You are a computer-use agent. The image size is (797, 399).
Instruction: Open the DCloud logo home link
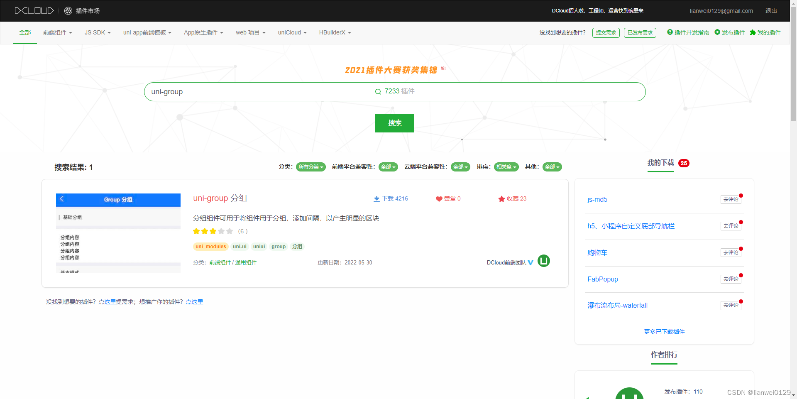[34, 11]
